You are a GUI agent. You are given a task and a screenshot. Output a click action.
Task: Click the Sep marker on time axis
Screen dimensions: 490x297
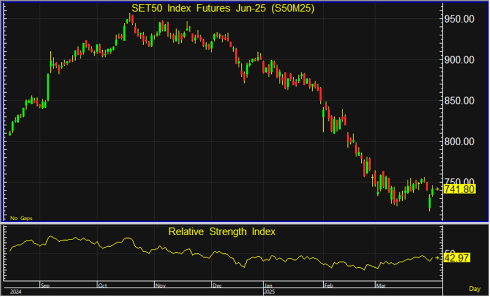pos(45,285)
